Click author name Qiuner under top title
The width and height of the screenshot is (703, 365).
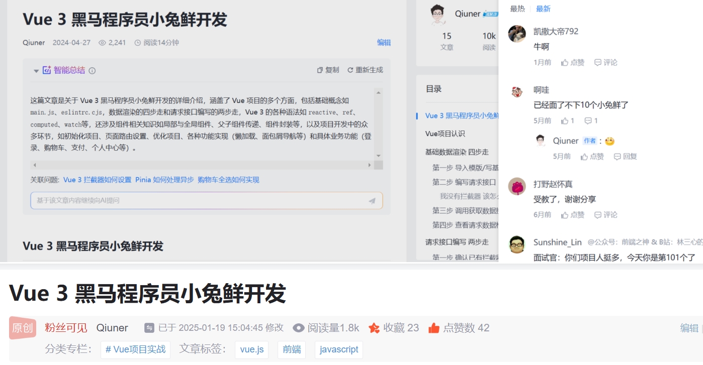point(34,43)
